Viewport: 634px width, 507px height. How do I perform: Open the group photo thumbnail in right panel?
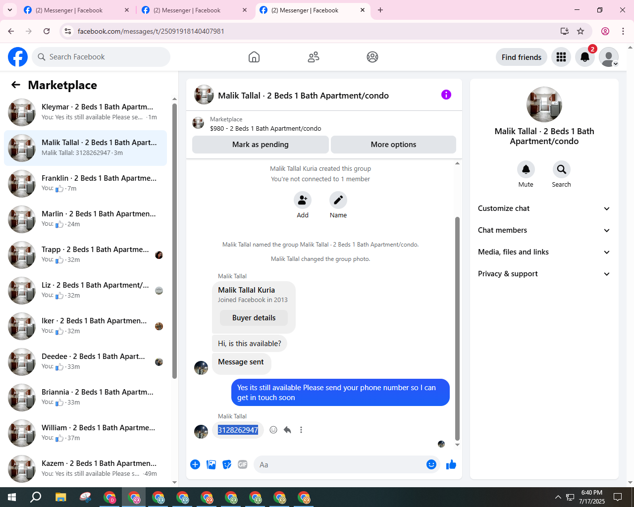(x=544, y=104)
